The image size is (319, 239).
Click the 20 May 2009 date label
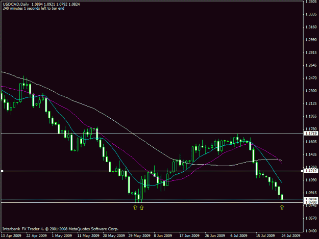click(x=114, y=235)
